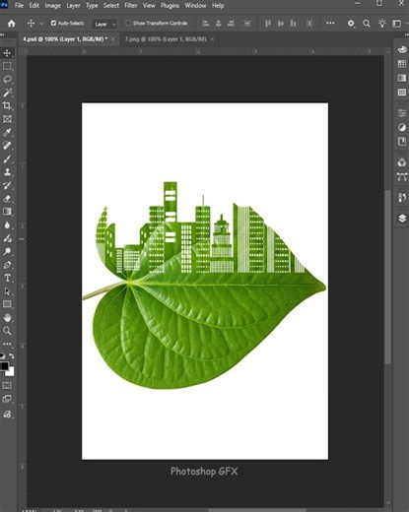Open the Color panel icon in right dock

(x=402, y=49)
